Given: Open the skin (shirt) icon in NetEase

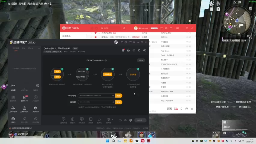Looking at the screenshot, I should (x=161, y=28).
